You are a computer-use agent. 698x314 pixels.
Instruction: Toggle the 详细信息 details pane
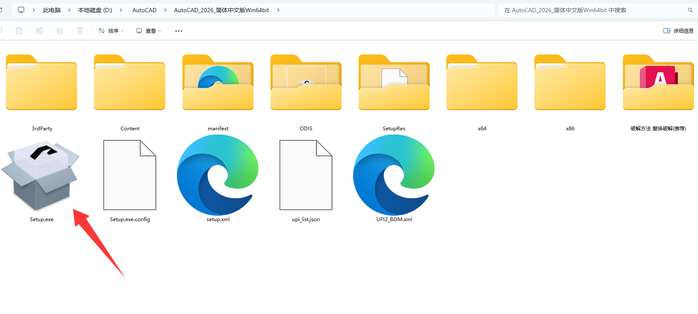(679, 31)
